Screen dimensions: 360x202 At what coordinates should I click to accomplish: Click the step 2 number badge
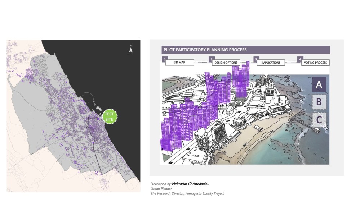pyautogui.click(x=212, y=58)
